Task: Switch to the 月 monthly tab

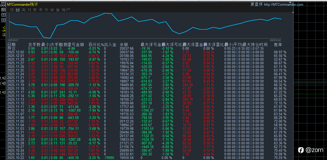Action: tap(29, 10)
